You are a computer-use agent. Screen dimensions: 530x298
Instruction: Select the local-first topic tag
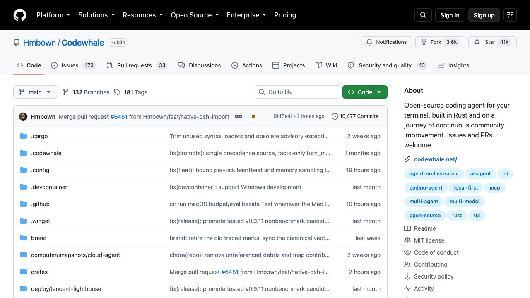tap(466, 188)
